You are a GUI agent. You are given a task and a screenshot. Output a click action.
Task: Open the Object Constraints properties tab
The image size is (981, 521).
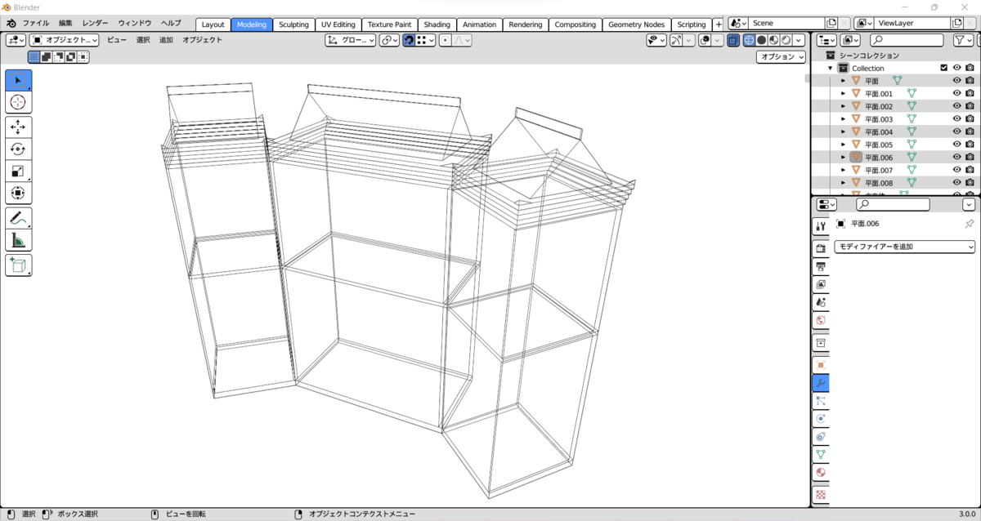coord(821,437)
